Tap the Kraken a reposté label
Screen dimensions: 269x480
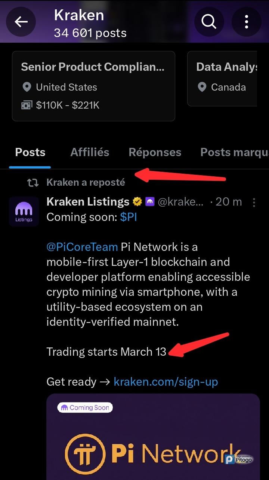pyautogui.click(x=86, y=183)
